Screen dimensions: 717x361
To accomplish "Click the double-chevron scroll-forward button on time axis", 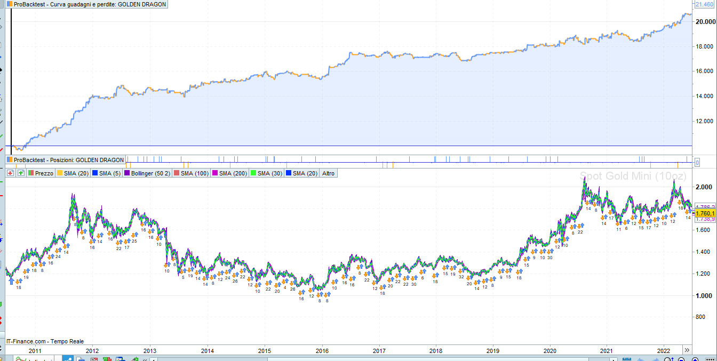I will (x=687, y=350).
